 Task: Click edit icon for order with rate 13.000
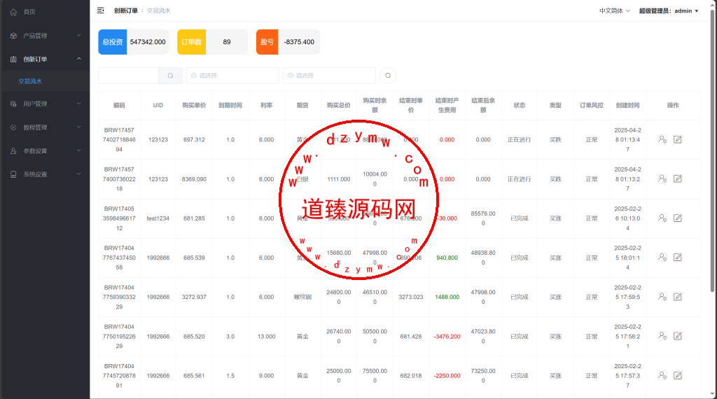point(678,336)
